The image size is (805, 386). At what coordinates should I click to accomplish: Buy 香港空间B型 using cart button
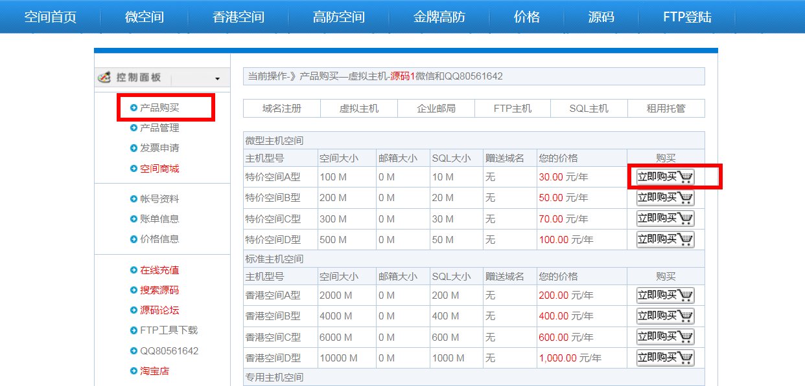[665, 316]
